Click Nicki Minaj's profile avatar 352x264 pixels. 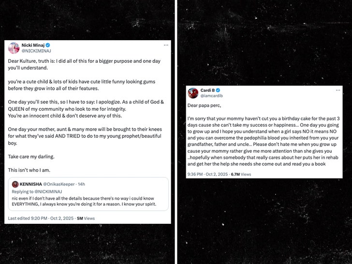click(14, 48)
